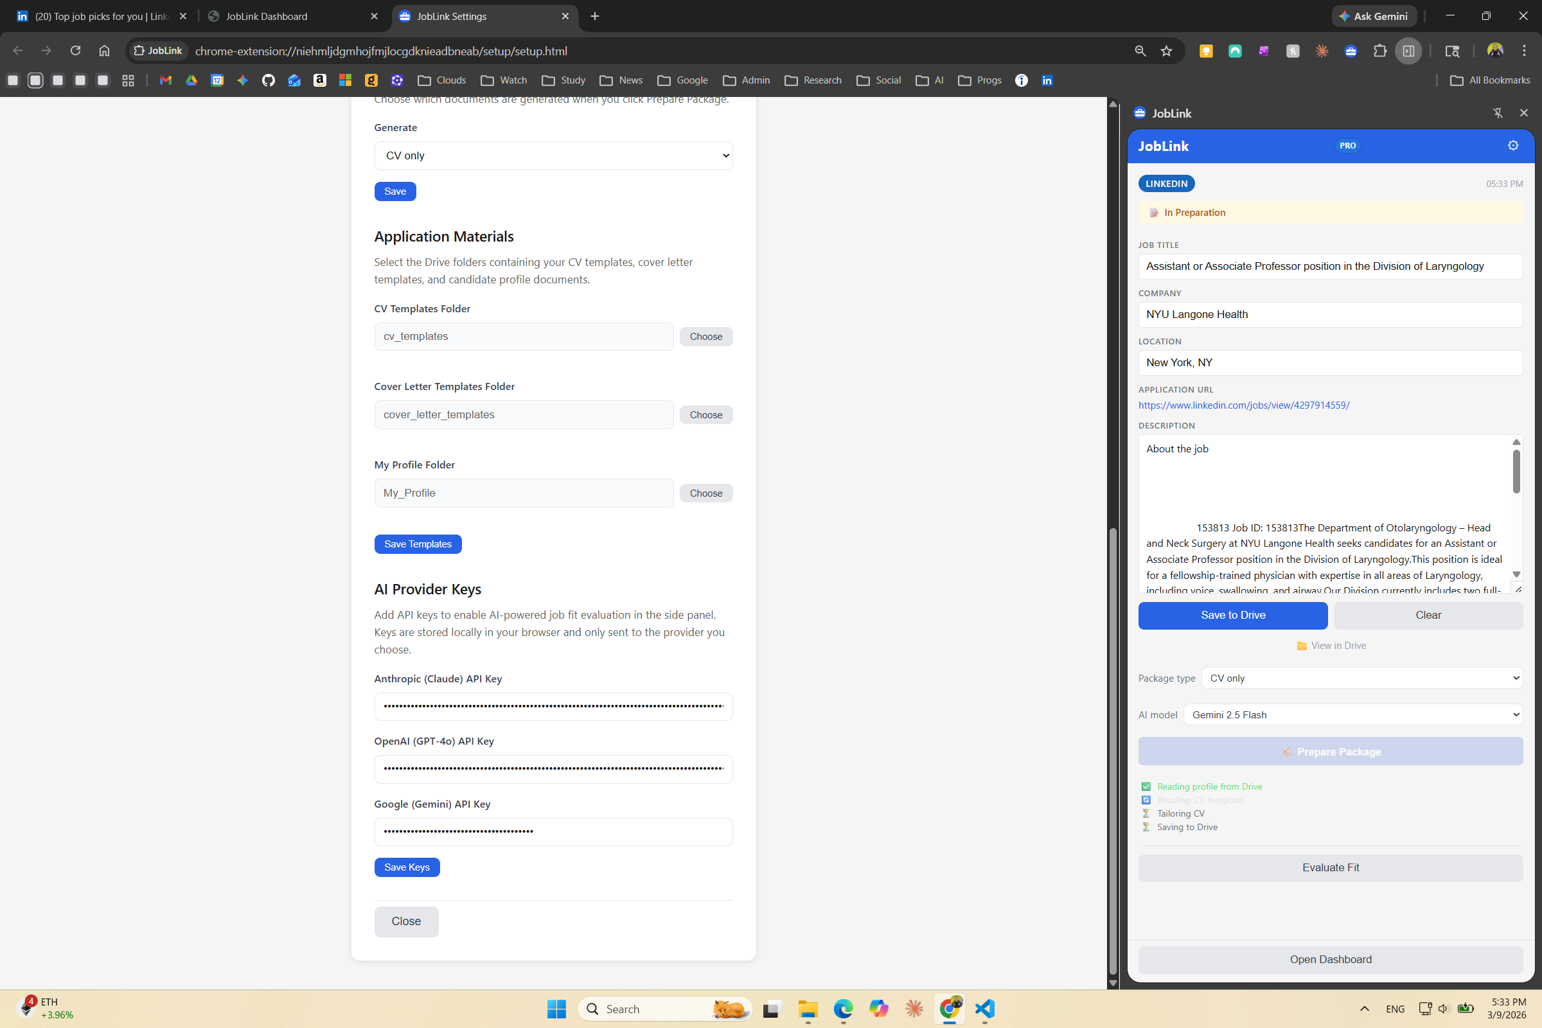Open the Social bookmarks folder
The width and height of the screenshot is (1542, 1028).
click(x=879, y=80)
